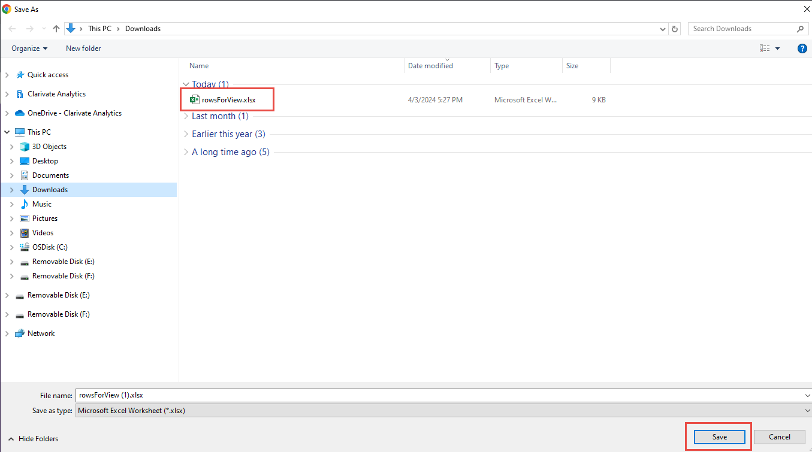Select Pictures folder in tree
Viewport: 812px width, 452px height.
tap(45, 219)
